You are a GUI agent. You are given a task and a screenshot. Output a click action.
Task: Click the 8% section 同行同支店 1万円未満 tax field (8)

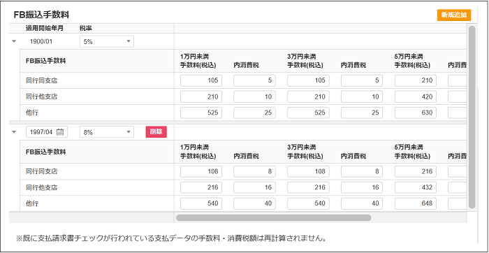tap(254, 171)
